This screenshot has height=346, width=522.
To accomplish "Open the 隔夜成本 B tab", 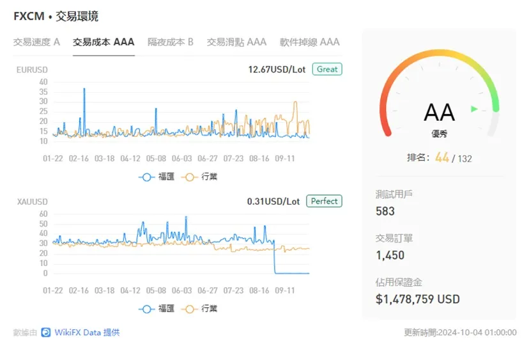I will tap(170, 42).
